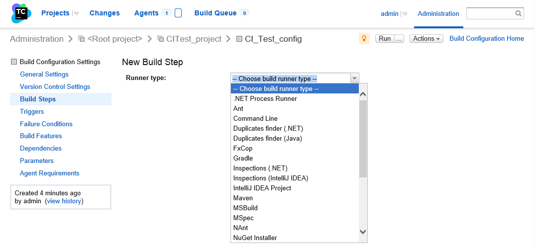Select Command Line from runner list
Screen dimensions: 535x246
tap(255, 118)
